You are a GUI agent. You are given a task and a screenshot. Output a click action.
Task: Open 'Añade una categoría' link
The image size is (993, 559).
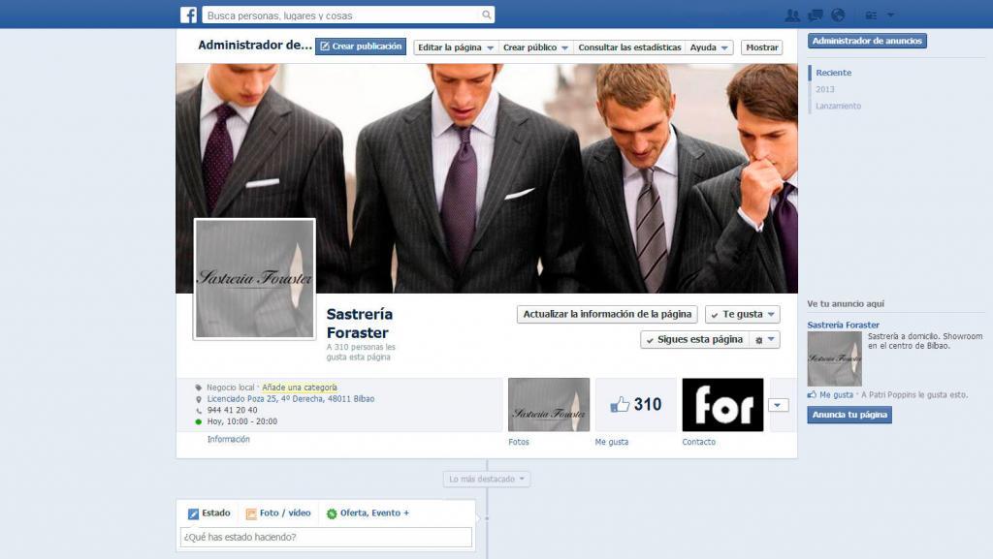point(300,386)
